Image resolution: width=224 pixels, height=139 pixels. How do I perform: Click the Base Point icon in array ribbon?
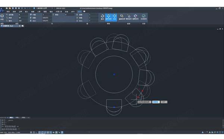[x=102, y=17]
